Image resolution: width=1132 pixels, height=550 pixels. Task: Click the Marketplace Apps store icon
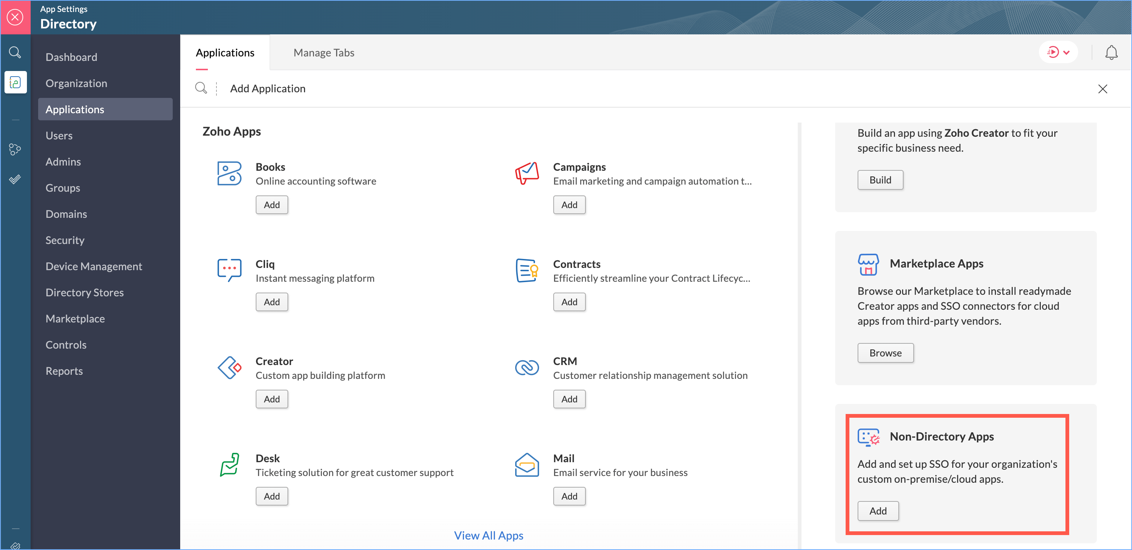(868, 264)
